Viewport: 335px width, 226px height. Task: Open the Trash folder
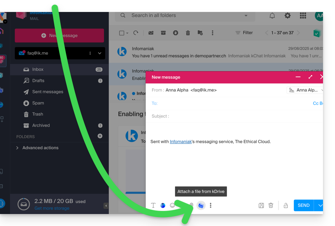[x=59, y=114]
